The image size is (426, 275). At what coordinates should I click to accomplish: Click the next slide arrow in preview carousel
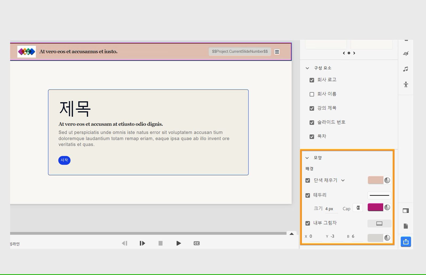tap(354, 53)
